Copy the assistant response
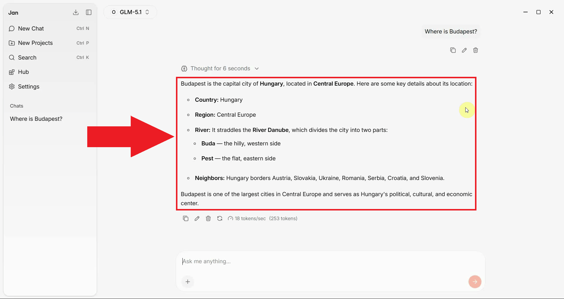The image size is (564, 299). 186,218
